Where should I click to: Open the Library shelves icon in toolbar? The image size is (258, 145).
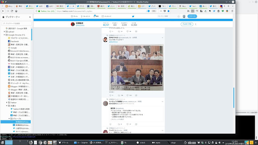coord(188,11)
